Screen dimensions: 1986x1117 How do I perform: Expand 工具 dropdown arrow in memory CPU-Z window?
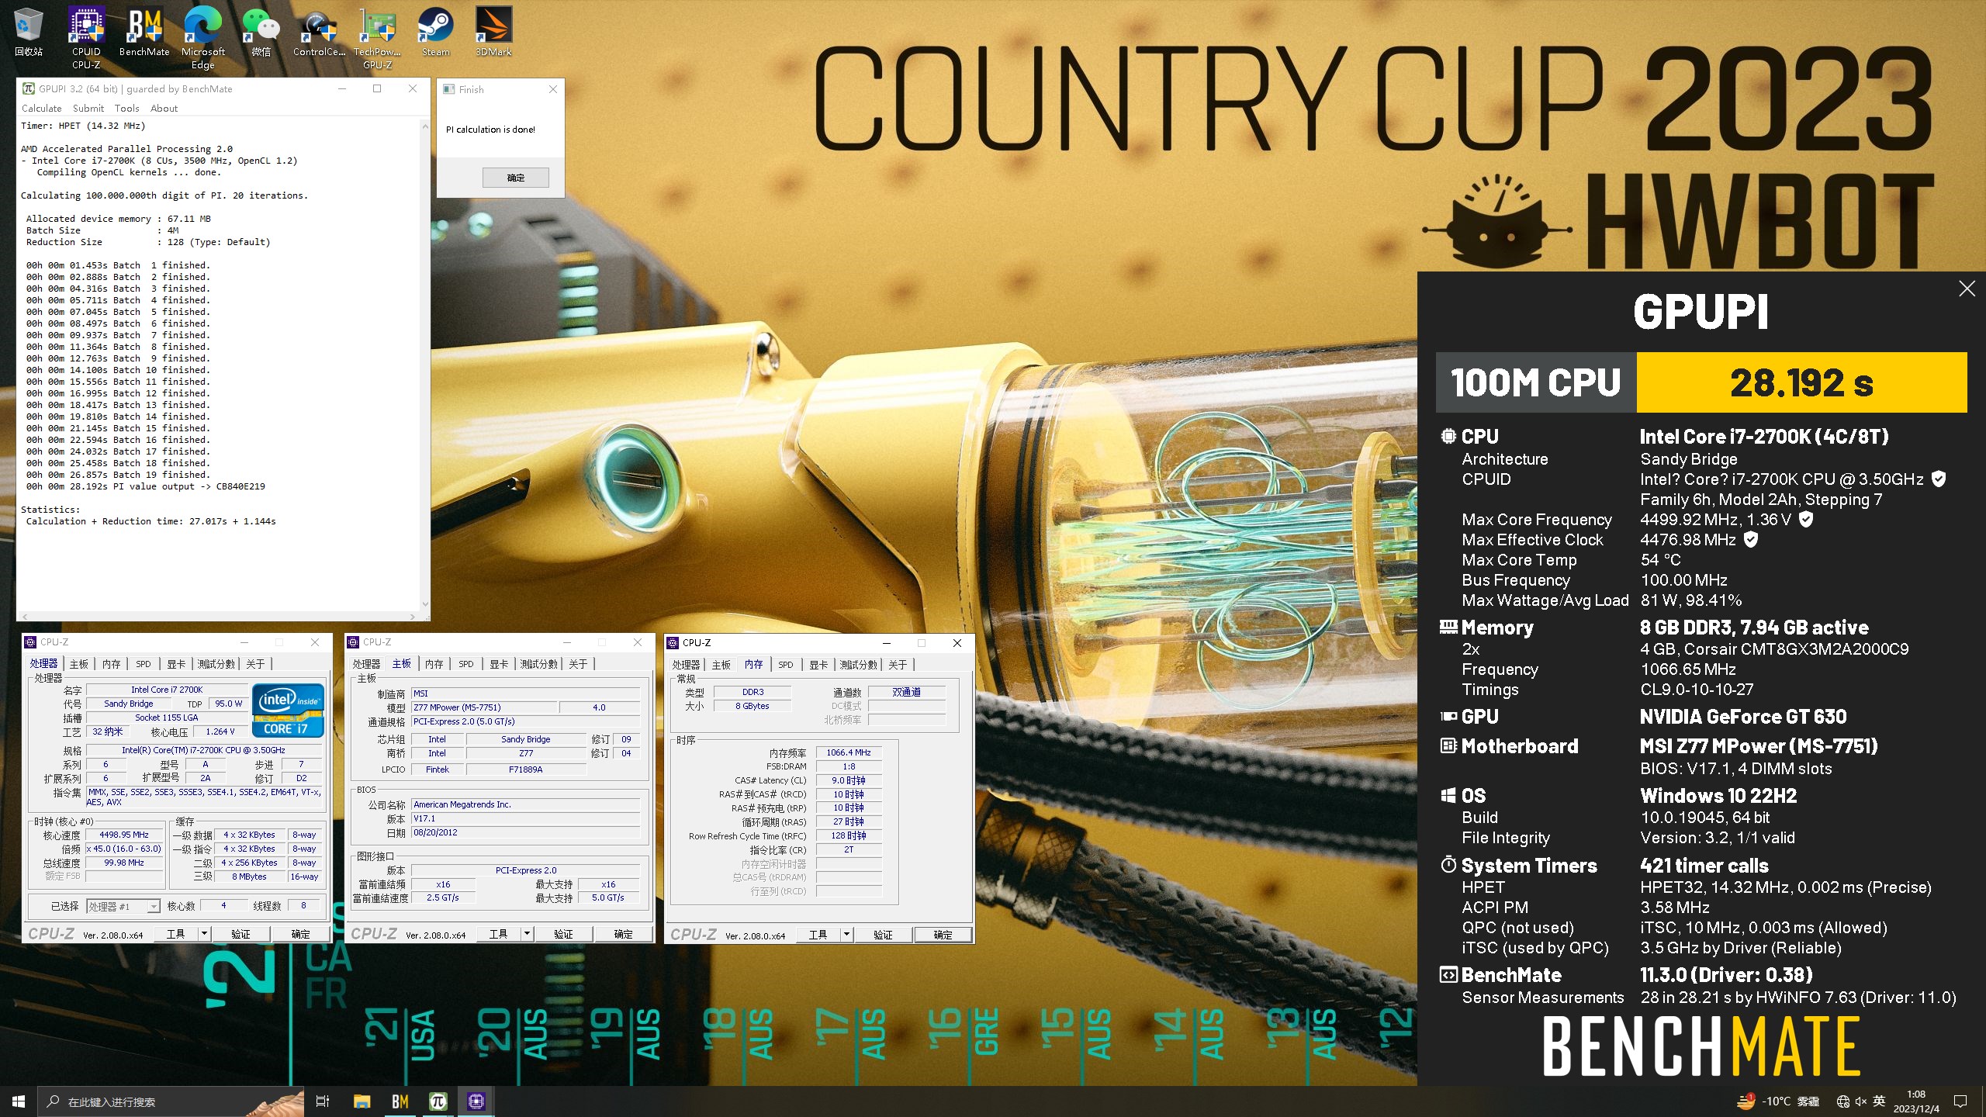pyautogui.click(x=846, y=935)
